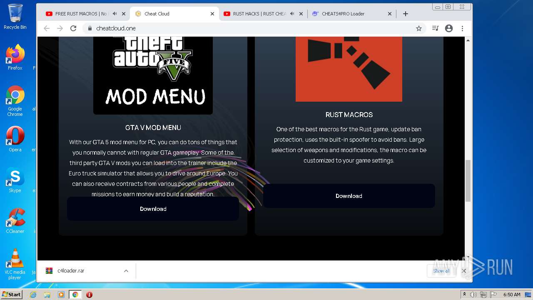The height and width of the screenshot is (300, 533).
Task: Download the Rust Macros
Action: [349, 196]
